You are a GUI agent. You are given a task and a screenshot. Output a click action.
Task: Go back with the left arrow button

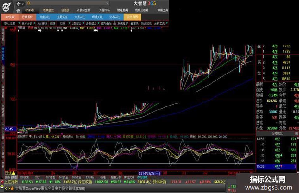(18, 3)
